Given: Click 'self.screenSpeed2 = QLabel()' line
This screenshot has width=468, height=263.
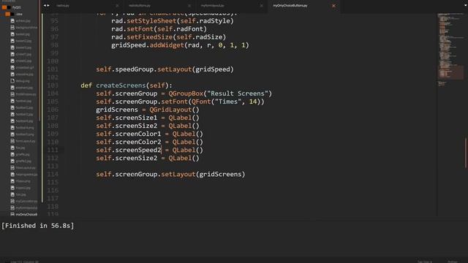Looking at the screenshot, I should [149, 150].
